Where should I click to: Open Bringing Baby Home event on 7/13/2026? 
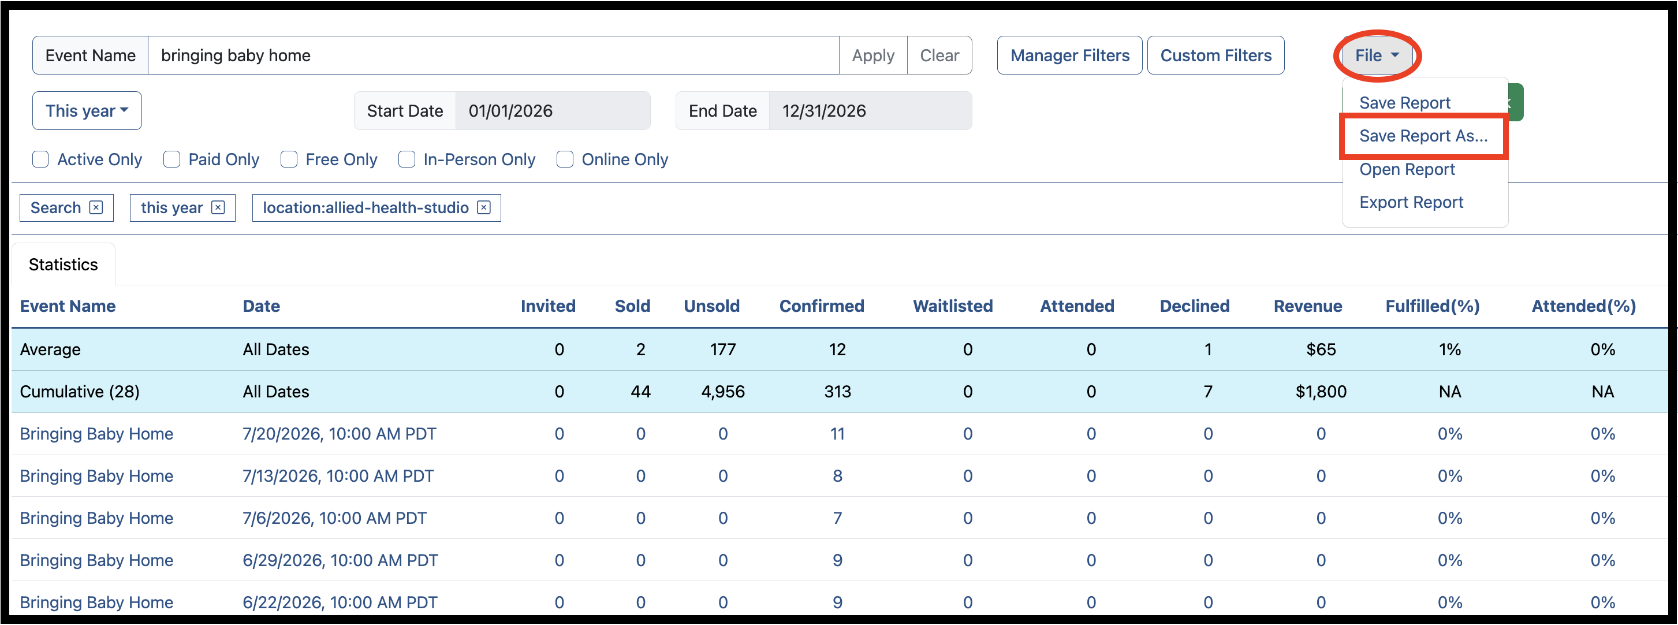(96, 477)
